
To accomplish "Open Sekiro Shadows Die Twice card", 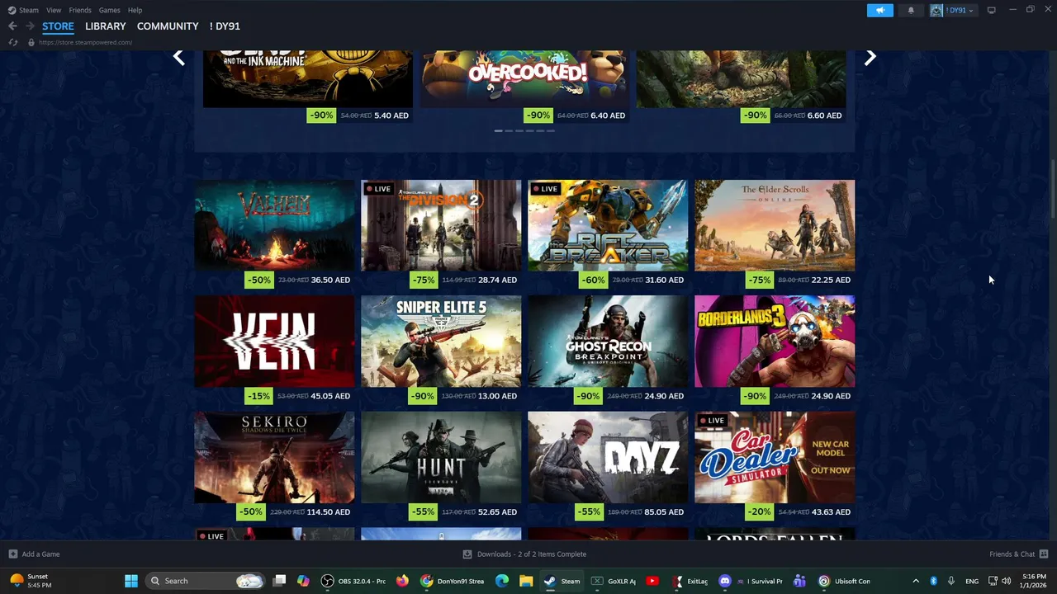I will click(x=274, y=457).
